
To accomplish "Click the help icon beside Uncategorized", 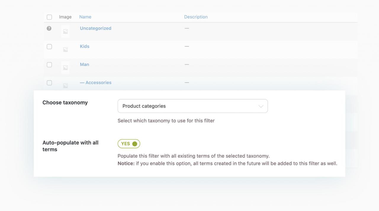I will coord(49,28).
